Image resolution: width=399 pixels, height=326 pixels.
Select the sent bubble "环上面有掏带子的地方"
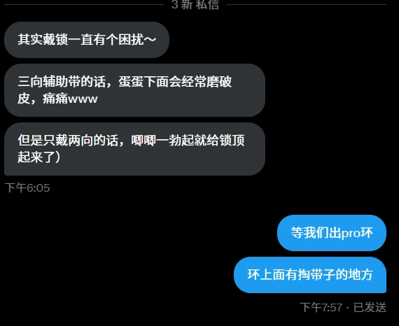pyautogui.click(x=310, y=275)
